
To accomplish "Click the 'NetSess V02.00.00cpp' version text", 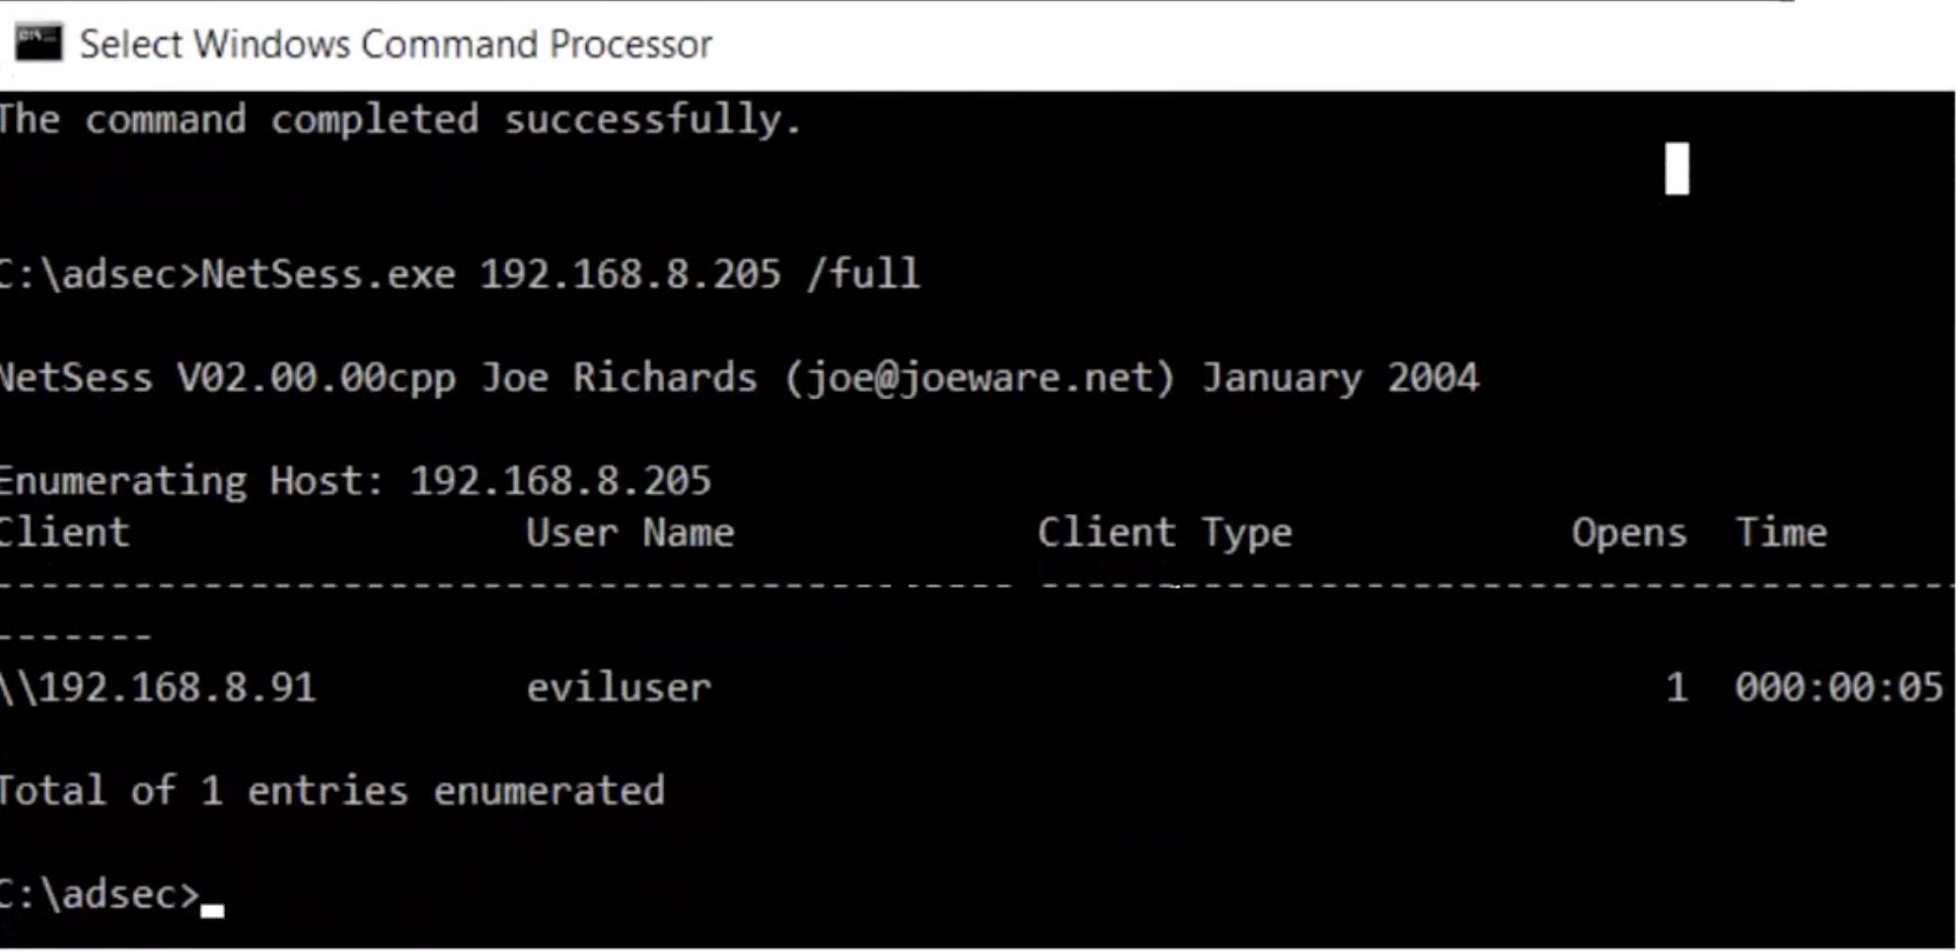I will tap(226, 379).
